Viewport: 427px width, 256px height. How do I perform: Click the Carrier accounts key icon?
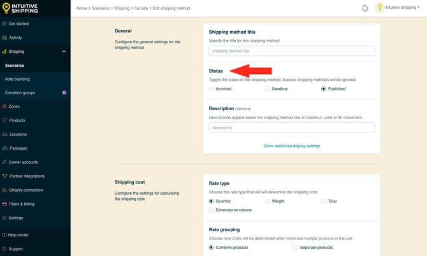coord(4,162)
